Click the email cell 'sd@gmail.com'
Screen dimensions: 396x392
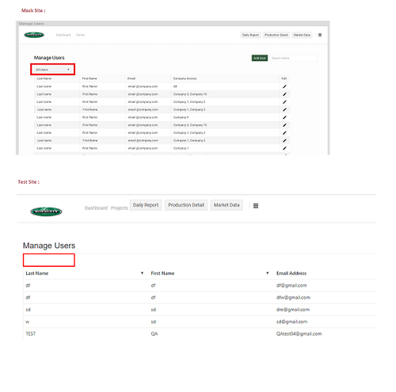click(291, 322)
